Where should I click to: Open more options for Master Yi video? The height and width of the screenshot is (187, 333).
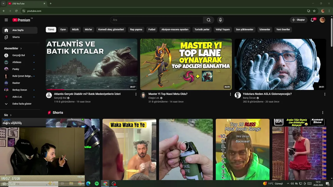(x=230, y=94)
